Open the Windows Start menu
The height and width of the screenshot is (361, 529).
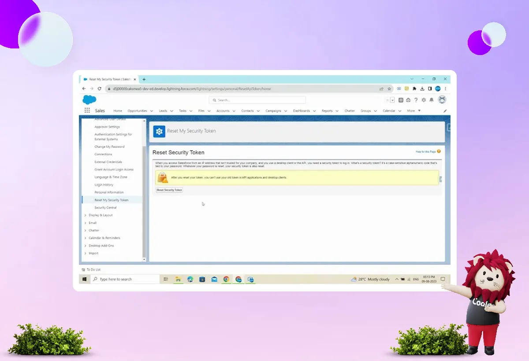click(x=84, y=279)
